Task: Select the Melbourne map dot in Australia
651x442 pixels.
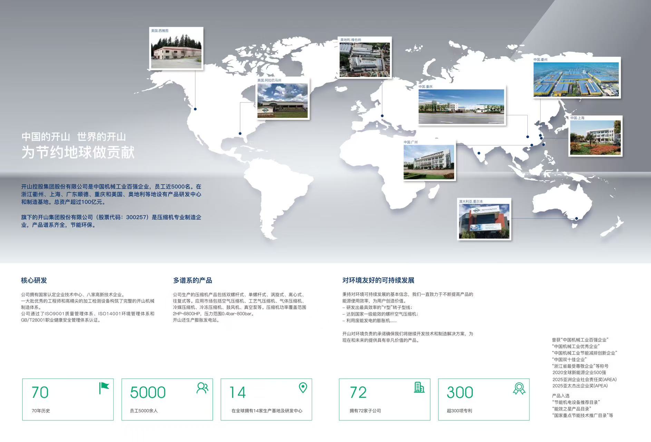Action: tap(576, 218)
